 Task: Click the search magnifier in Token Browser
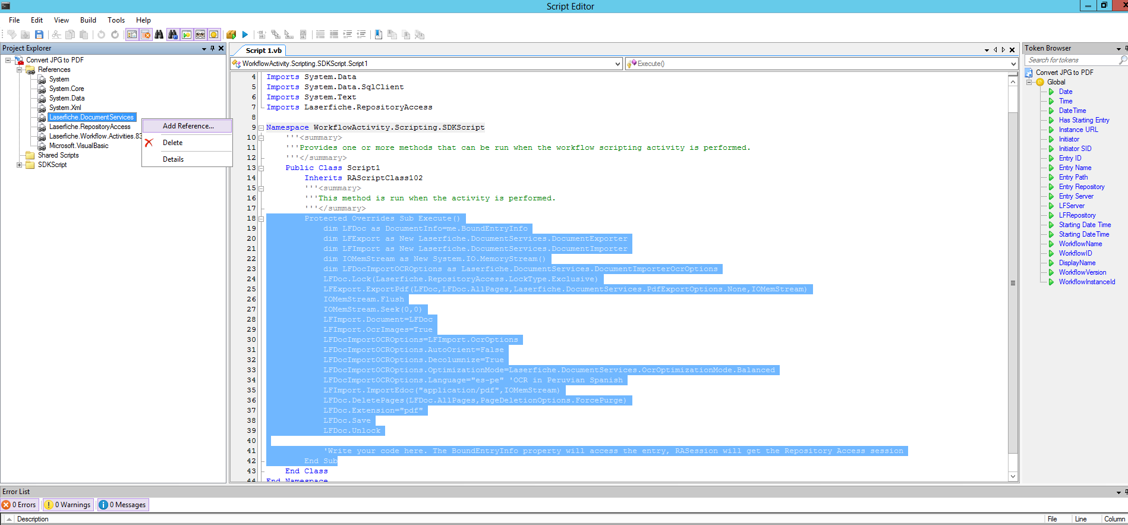[1123, 60]
